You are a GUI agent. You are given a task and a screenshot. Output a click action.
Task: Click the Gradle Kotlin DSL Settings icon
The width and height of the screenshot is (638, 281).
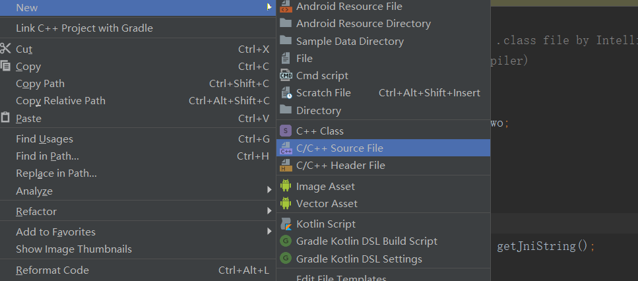(x=286, y=259)
